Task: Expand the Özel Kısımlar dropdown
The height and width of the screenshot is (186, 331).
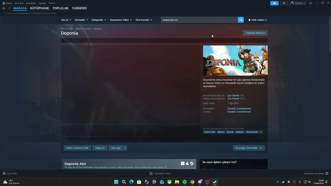Action: (144, 20)
